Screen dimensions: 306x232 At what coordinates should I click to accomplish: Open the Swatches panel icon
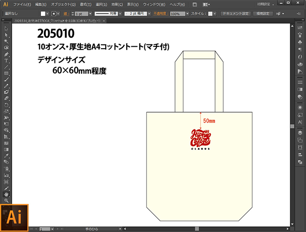click(x=300, y=28)
